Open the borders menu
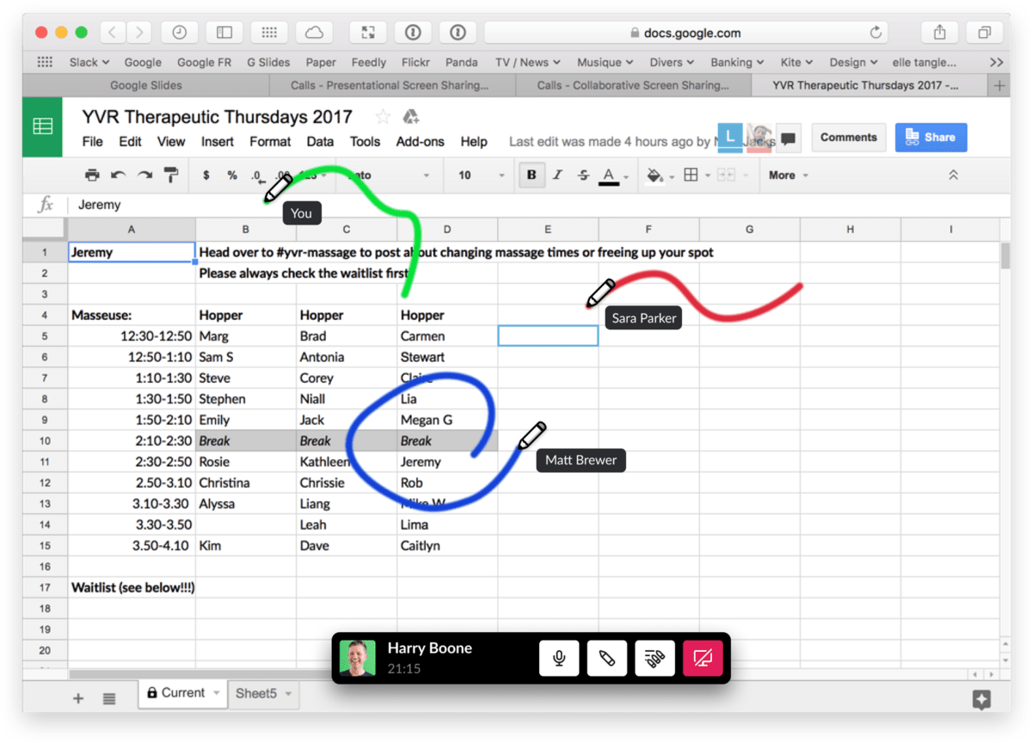1032x743 pixels. click(x=691, y=175)
